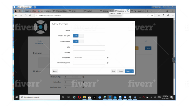Click the Back button in the dialog
The width and height of the screenshot is (189, 106).
(55, 71)
